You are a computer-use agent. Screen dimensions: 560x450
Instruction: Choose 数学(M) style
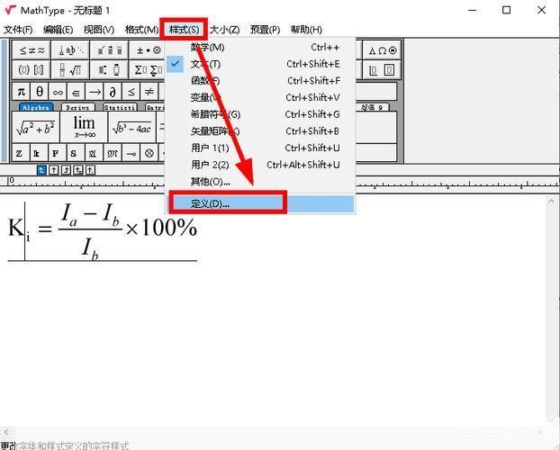coord(260,47)
